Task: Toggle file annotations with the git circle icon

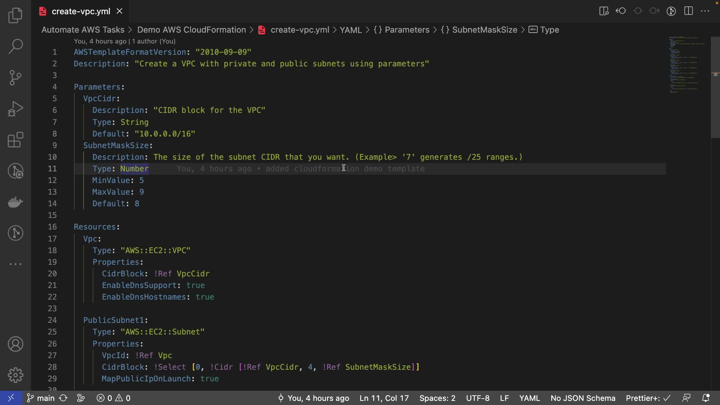Action: [671, 11]
